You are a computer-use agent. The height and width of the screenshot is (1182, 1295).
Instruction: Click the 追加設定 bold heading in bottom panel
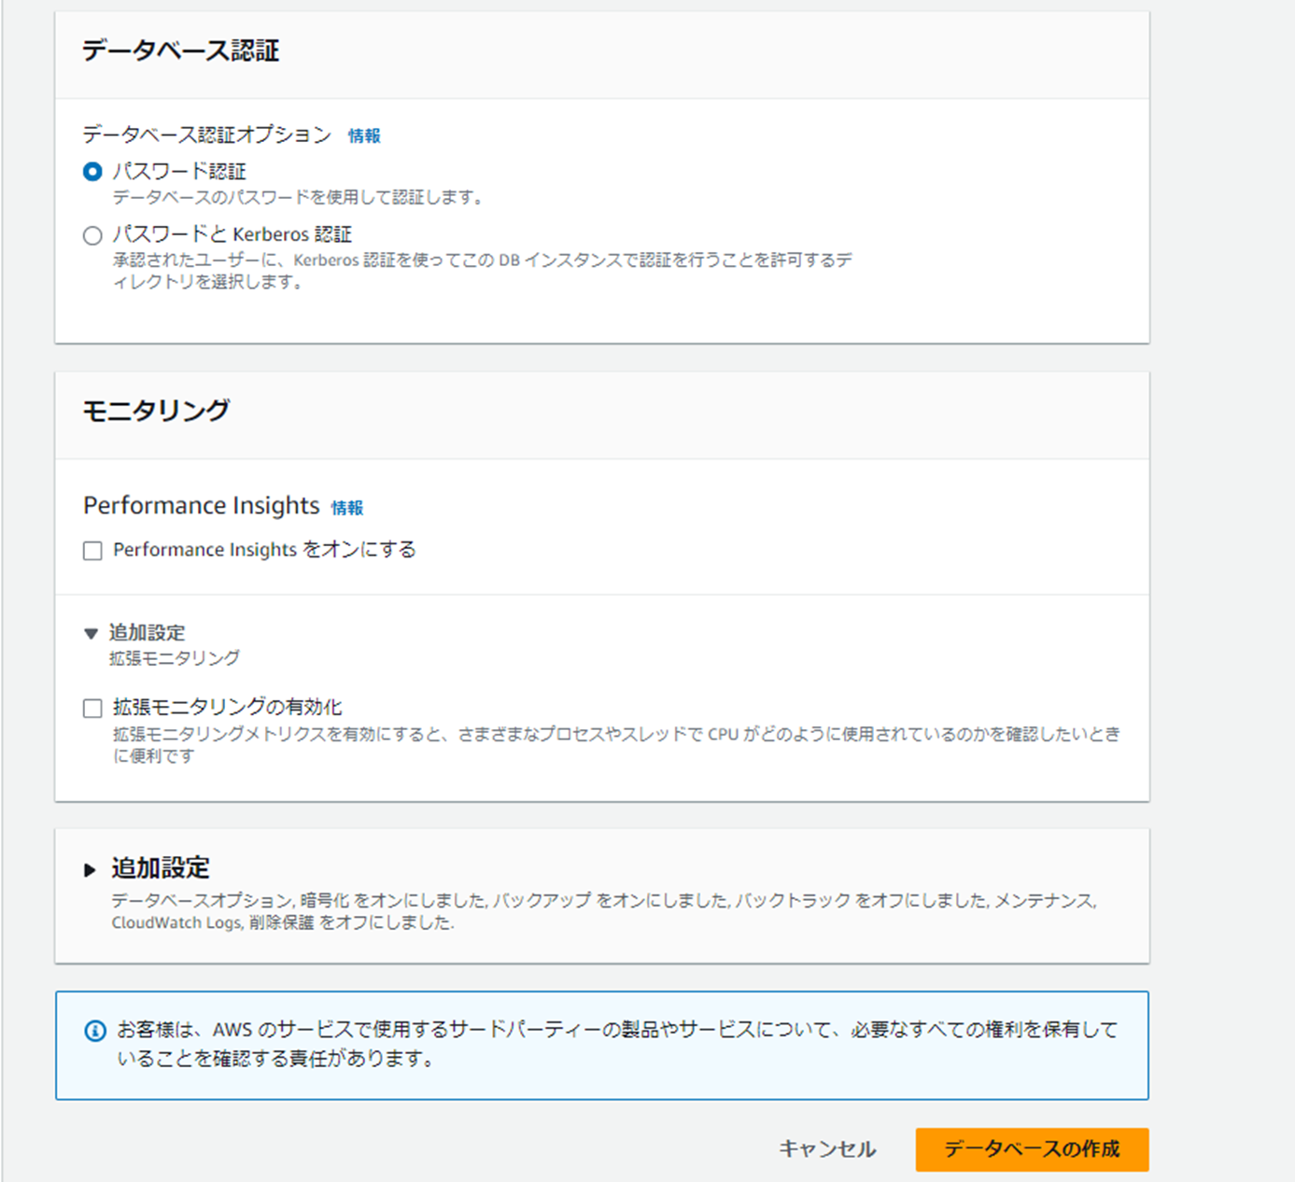coord(161,868)
